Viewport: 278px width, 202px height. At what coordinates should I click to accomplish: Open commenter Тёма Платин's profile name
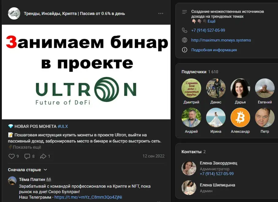point(32,179)
